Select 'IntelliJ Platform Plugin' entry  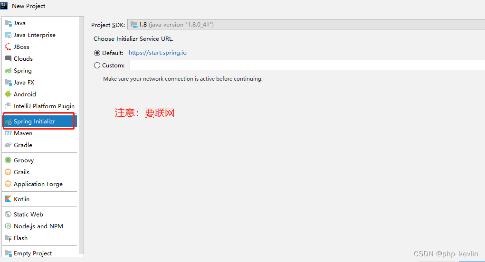point(39,106)
